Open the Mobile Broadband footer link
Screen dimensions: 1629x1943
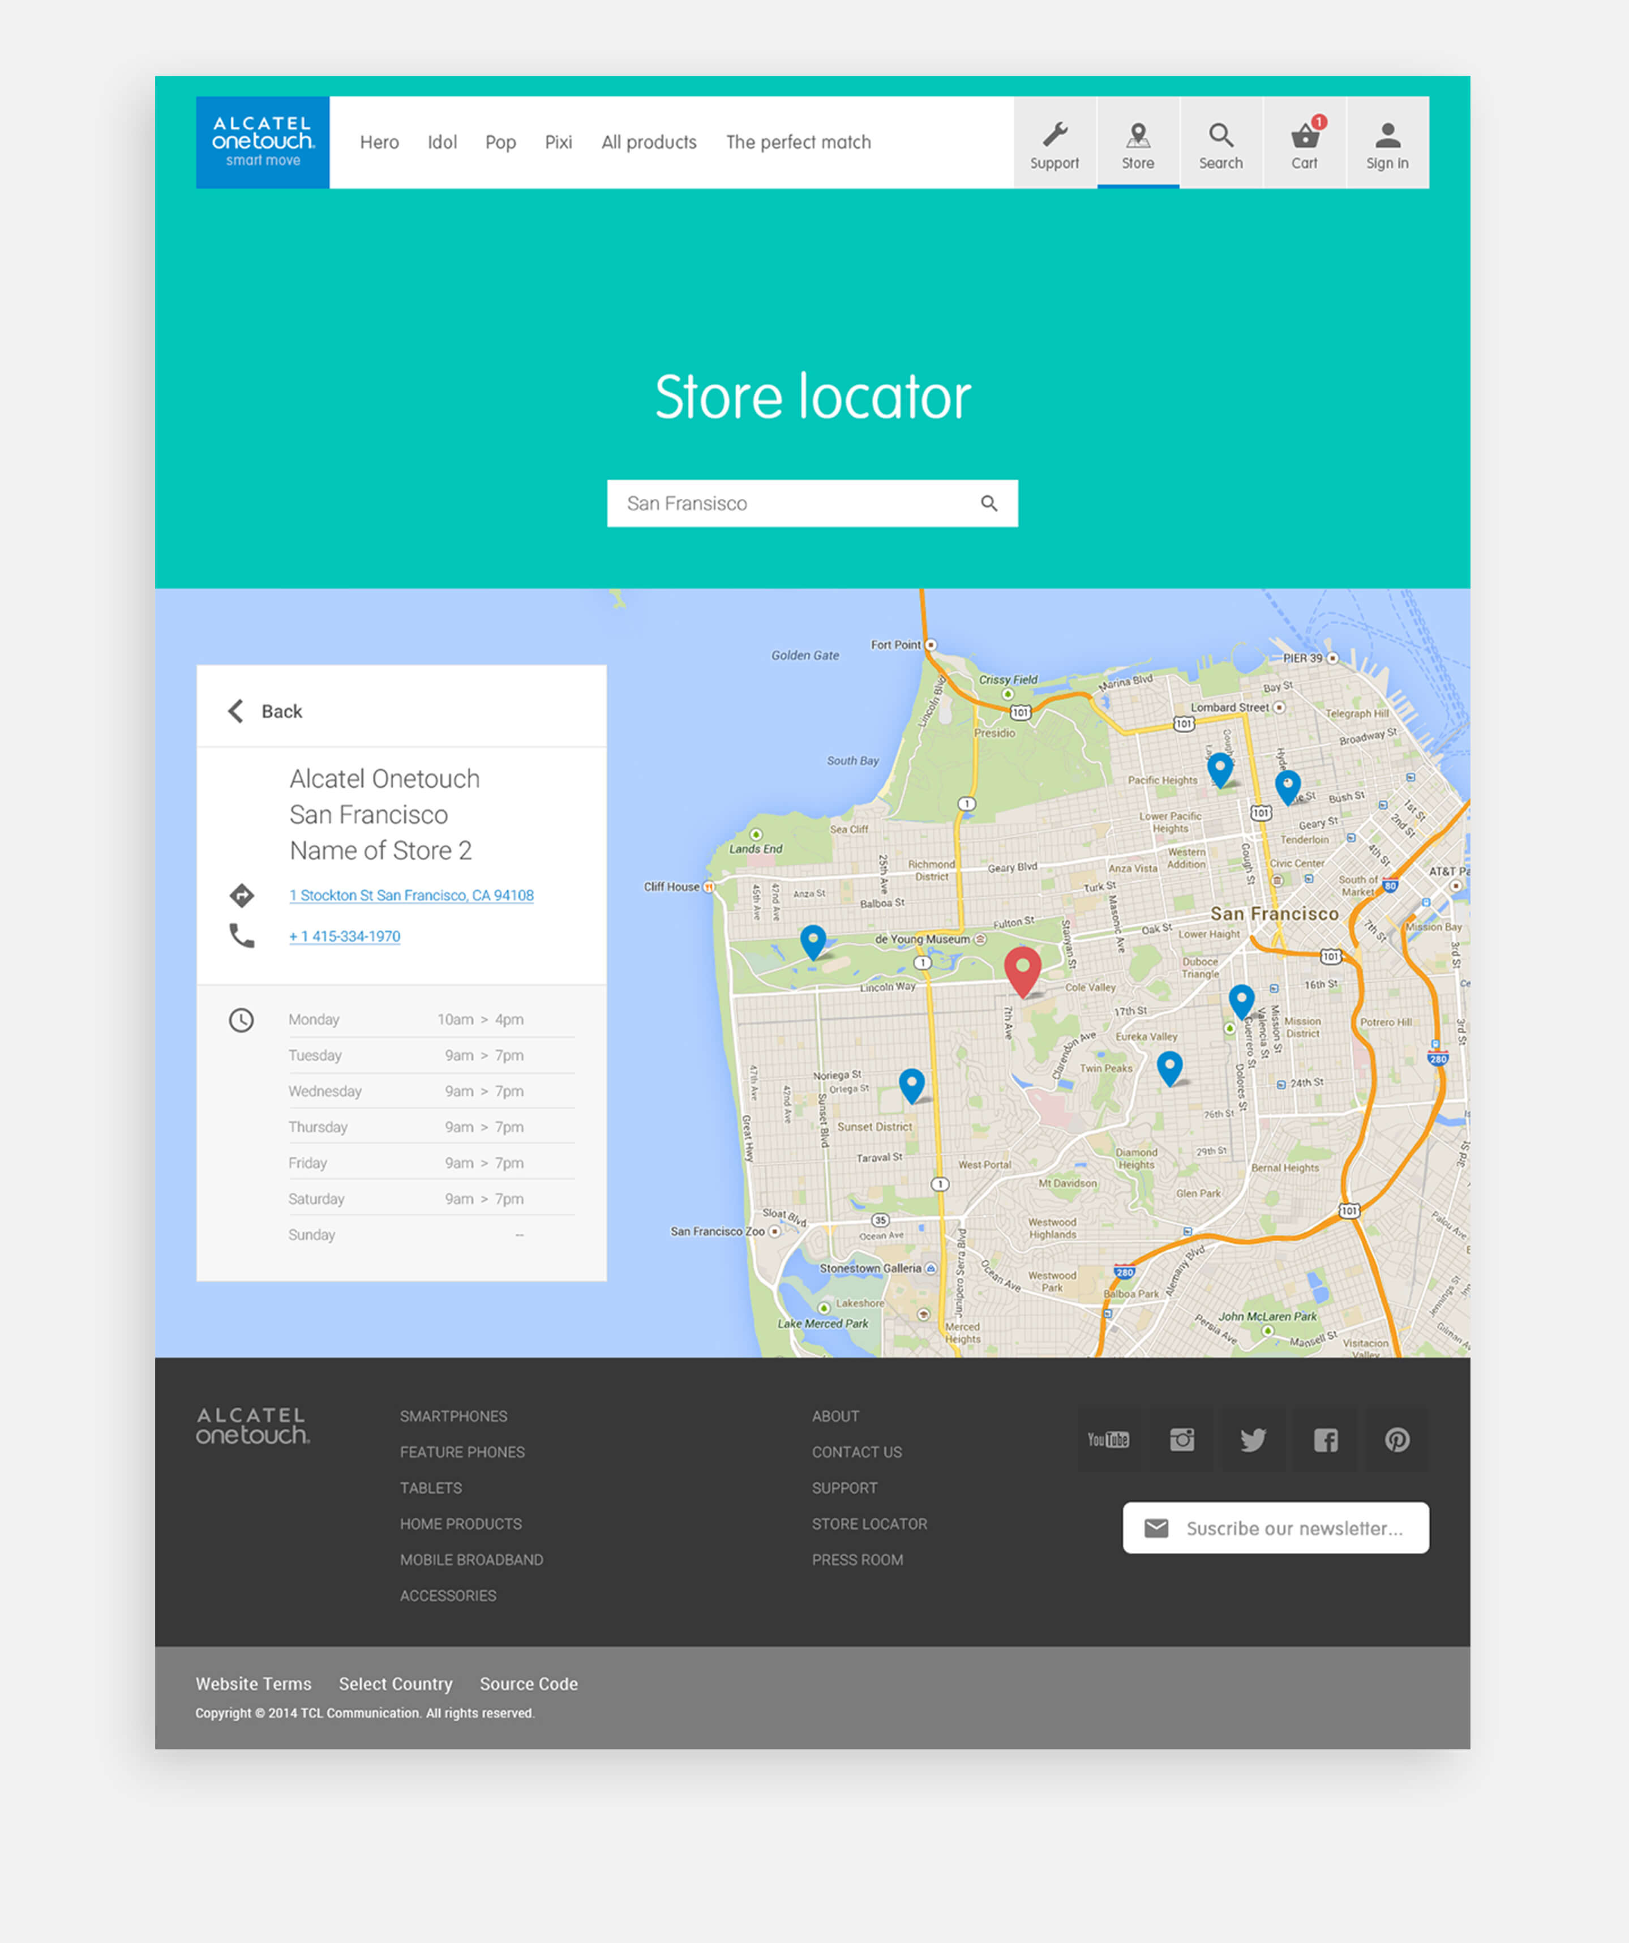pos(471,1560)
